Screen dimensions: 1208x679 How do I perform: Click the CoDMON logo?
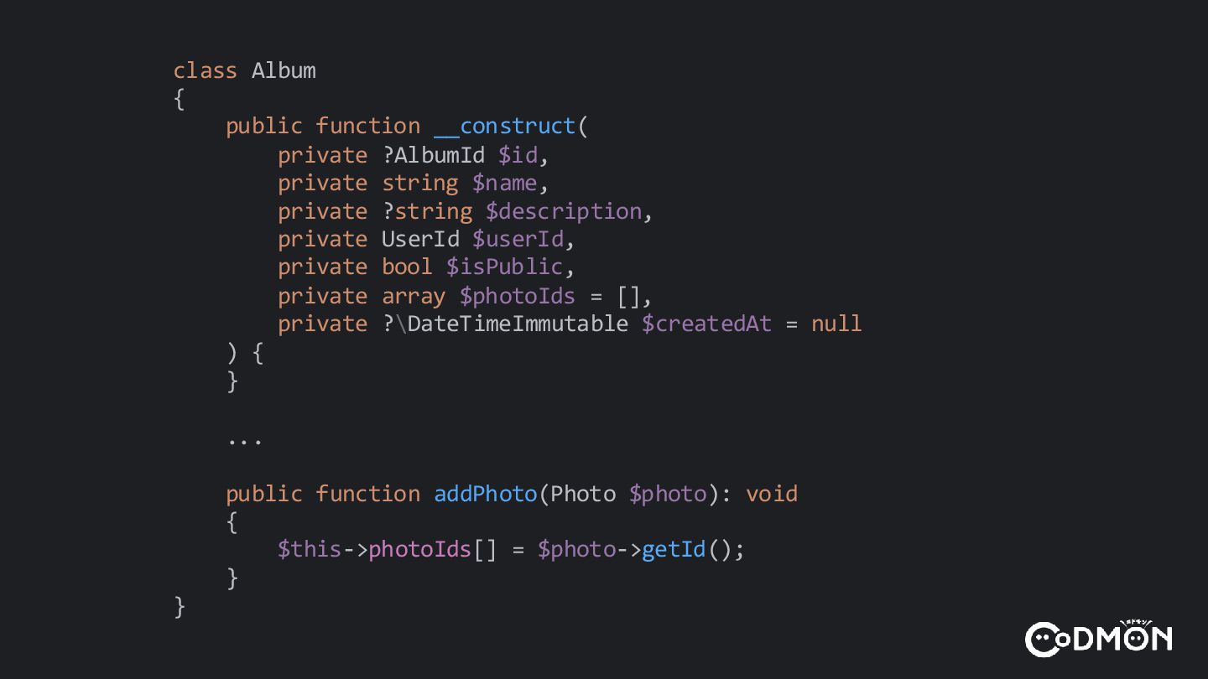coord(1099,638)
